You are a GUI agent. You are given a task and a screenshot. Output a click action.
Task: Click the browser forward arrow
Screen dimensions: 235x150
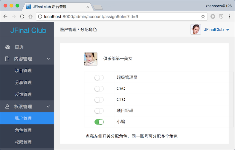coord(14,16)
